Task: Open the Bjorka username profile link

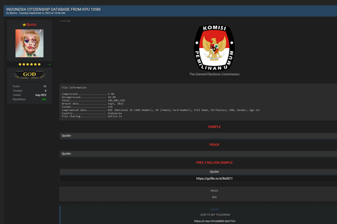Action: tap(31, 25)
